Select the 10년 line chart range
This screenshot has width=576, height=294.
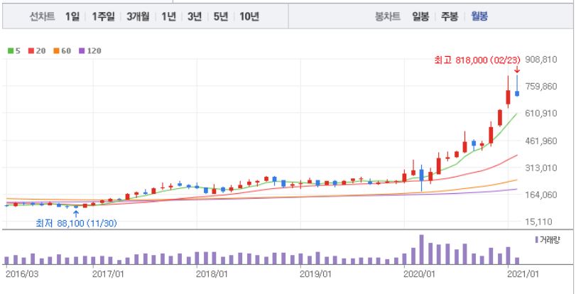coord(249,16)
